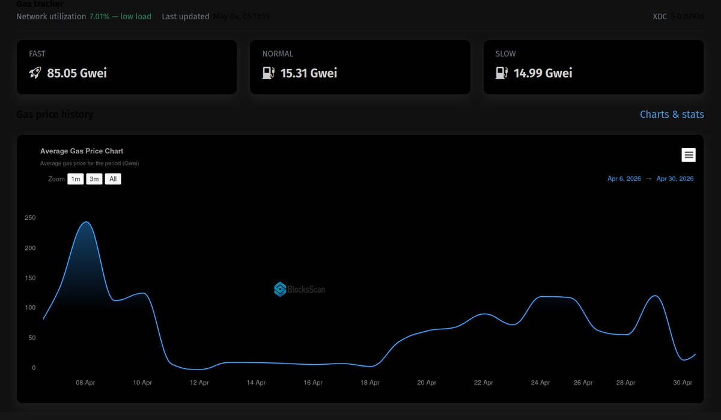Click the gas pump icon in SLOW card
Image resolution: width=721 pixels, height=420 pixels.
tap(502, 73)
